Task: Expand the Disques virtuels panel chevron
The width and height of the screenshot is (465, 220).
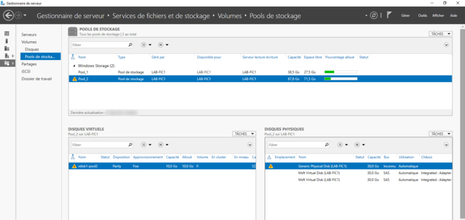Action: click(249, 145)
